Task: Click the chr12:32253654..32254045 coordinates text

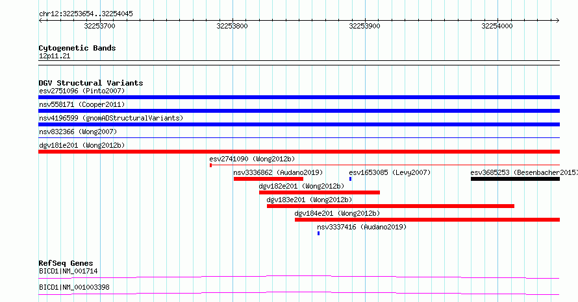Action: [86, 14]
